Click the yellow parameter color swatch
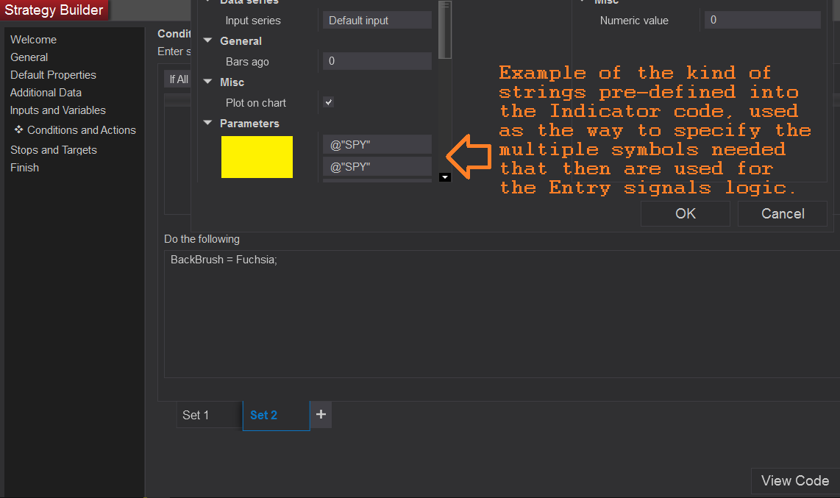840x498 pixels. (256, 157)
